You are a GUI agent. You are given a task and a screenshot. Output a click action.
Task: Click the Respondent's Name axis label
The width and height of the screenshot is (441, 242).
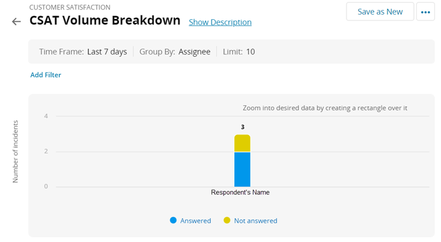240,192
